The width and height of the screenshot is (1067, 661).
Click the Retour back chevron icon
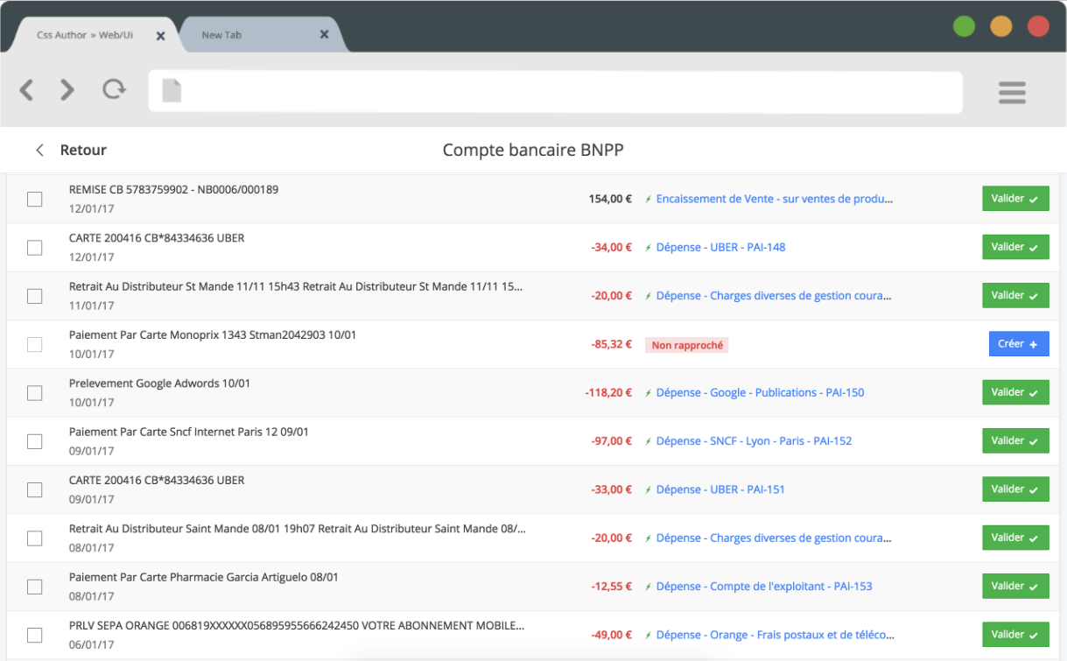tap(39, 151)
